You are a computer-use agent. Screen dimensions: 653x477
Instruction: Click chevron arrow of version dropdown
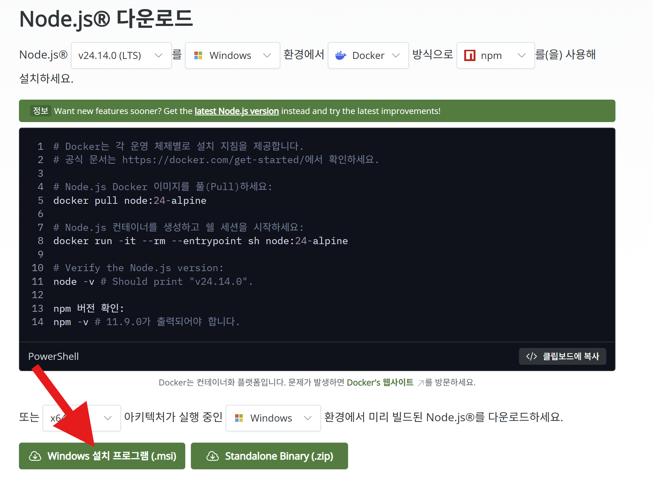click(x=159, y=55)
